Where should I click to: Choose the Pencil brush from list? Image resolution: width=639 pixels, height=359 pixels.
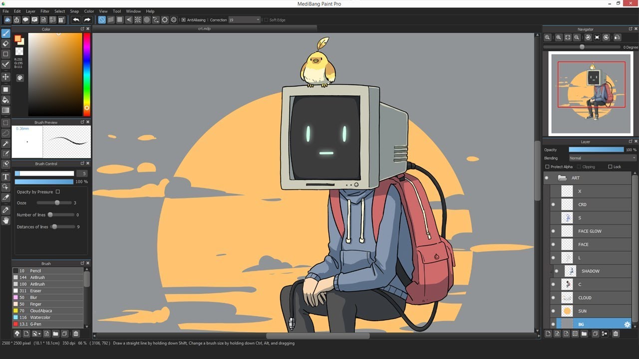pyautogui.click(x=48, y=271)
